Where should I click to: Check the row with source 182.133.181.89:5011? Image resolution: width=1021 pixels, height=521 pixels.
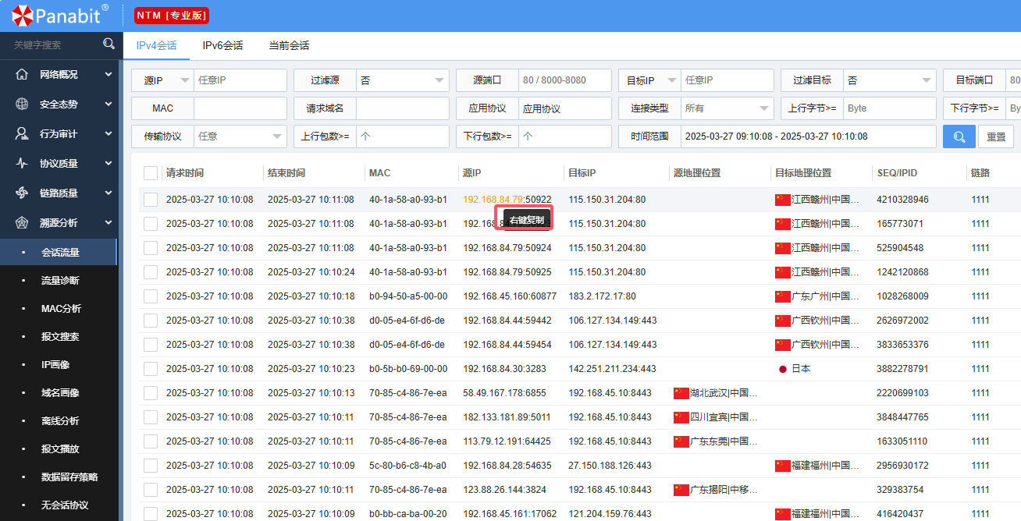[151, 417]
